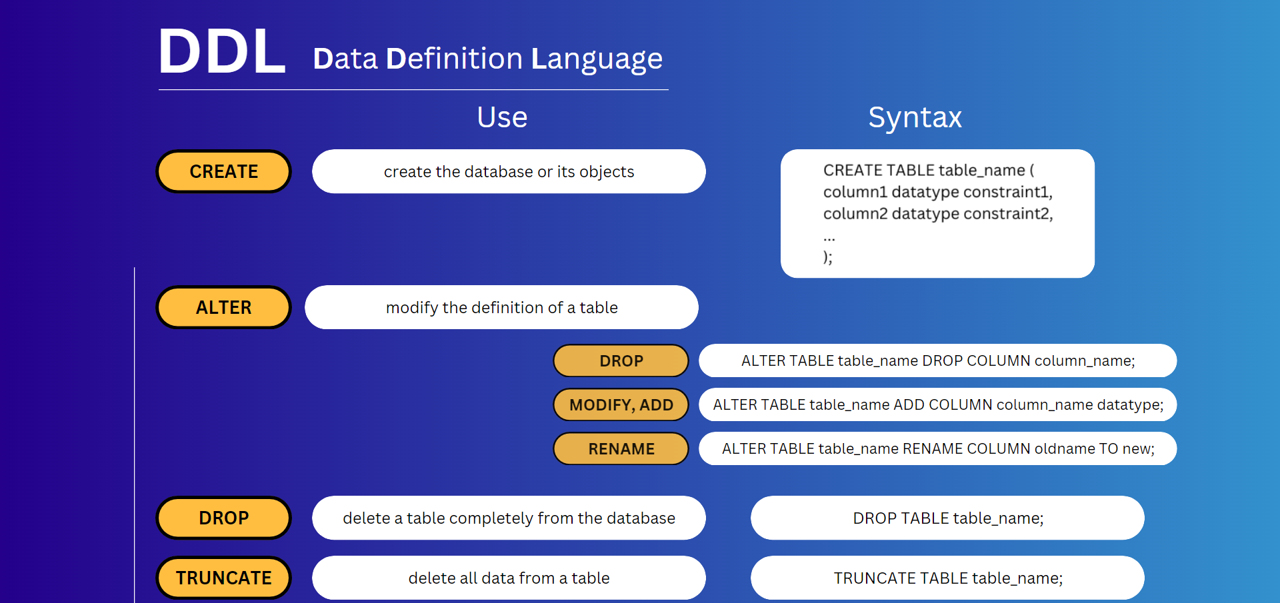Click 'delete a table completely from the database'
Image resolution: width=1280 pixels, height=603 pixels.
[x=509, y=518]
